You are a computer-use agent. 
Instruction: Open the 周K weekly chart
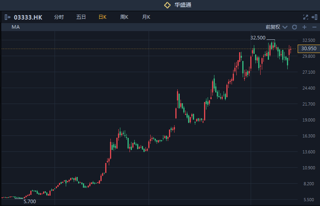pyautogui.click(x=124, y=17)
